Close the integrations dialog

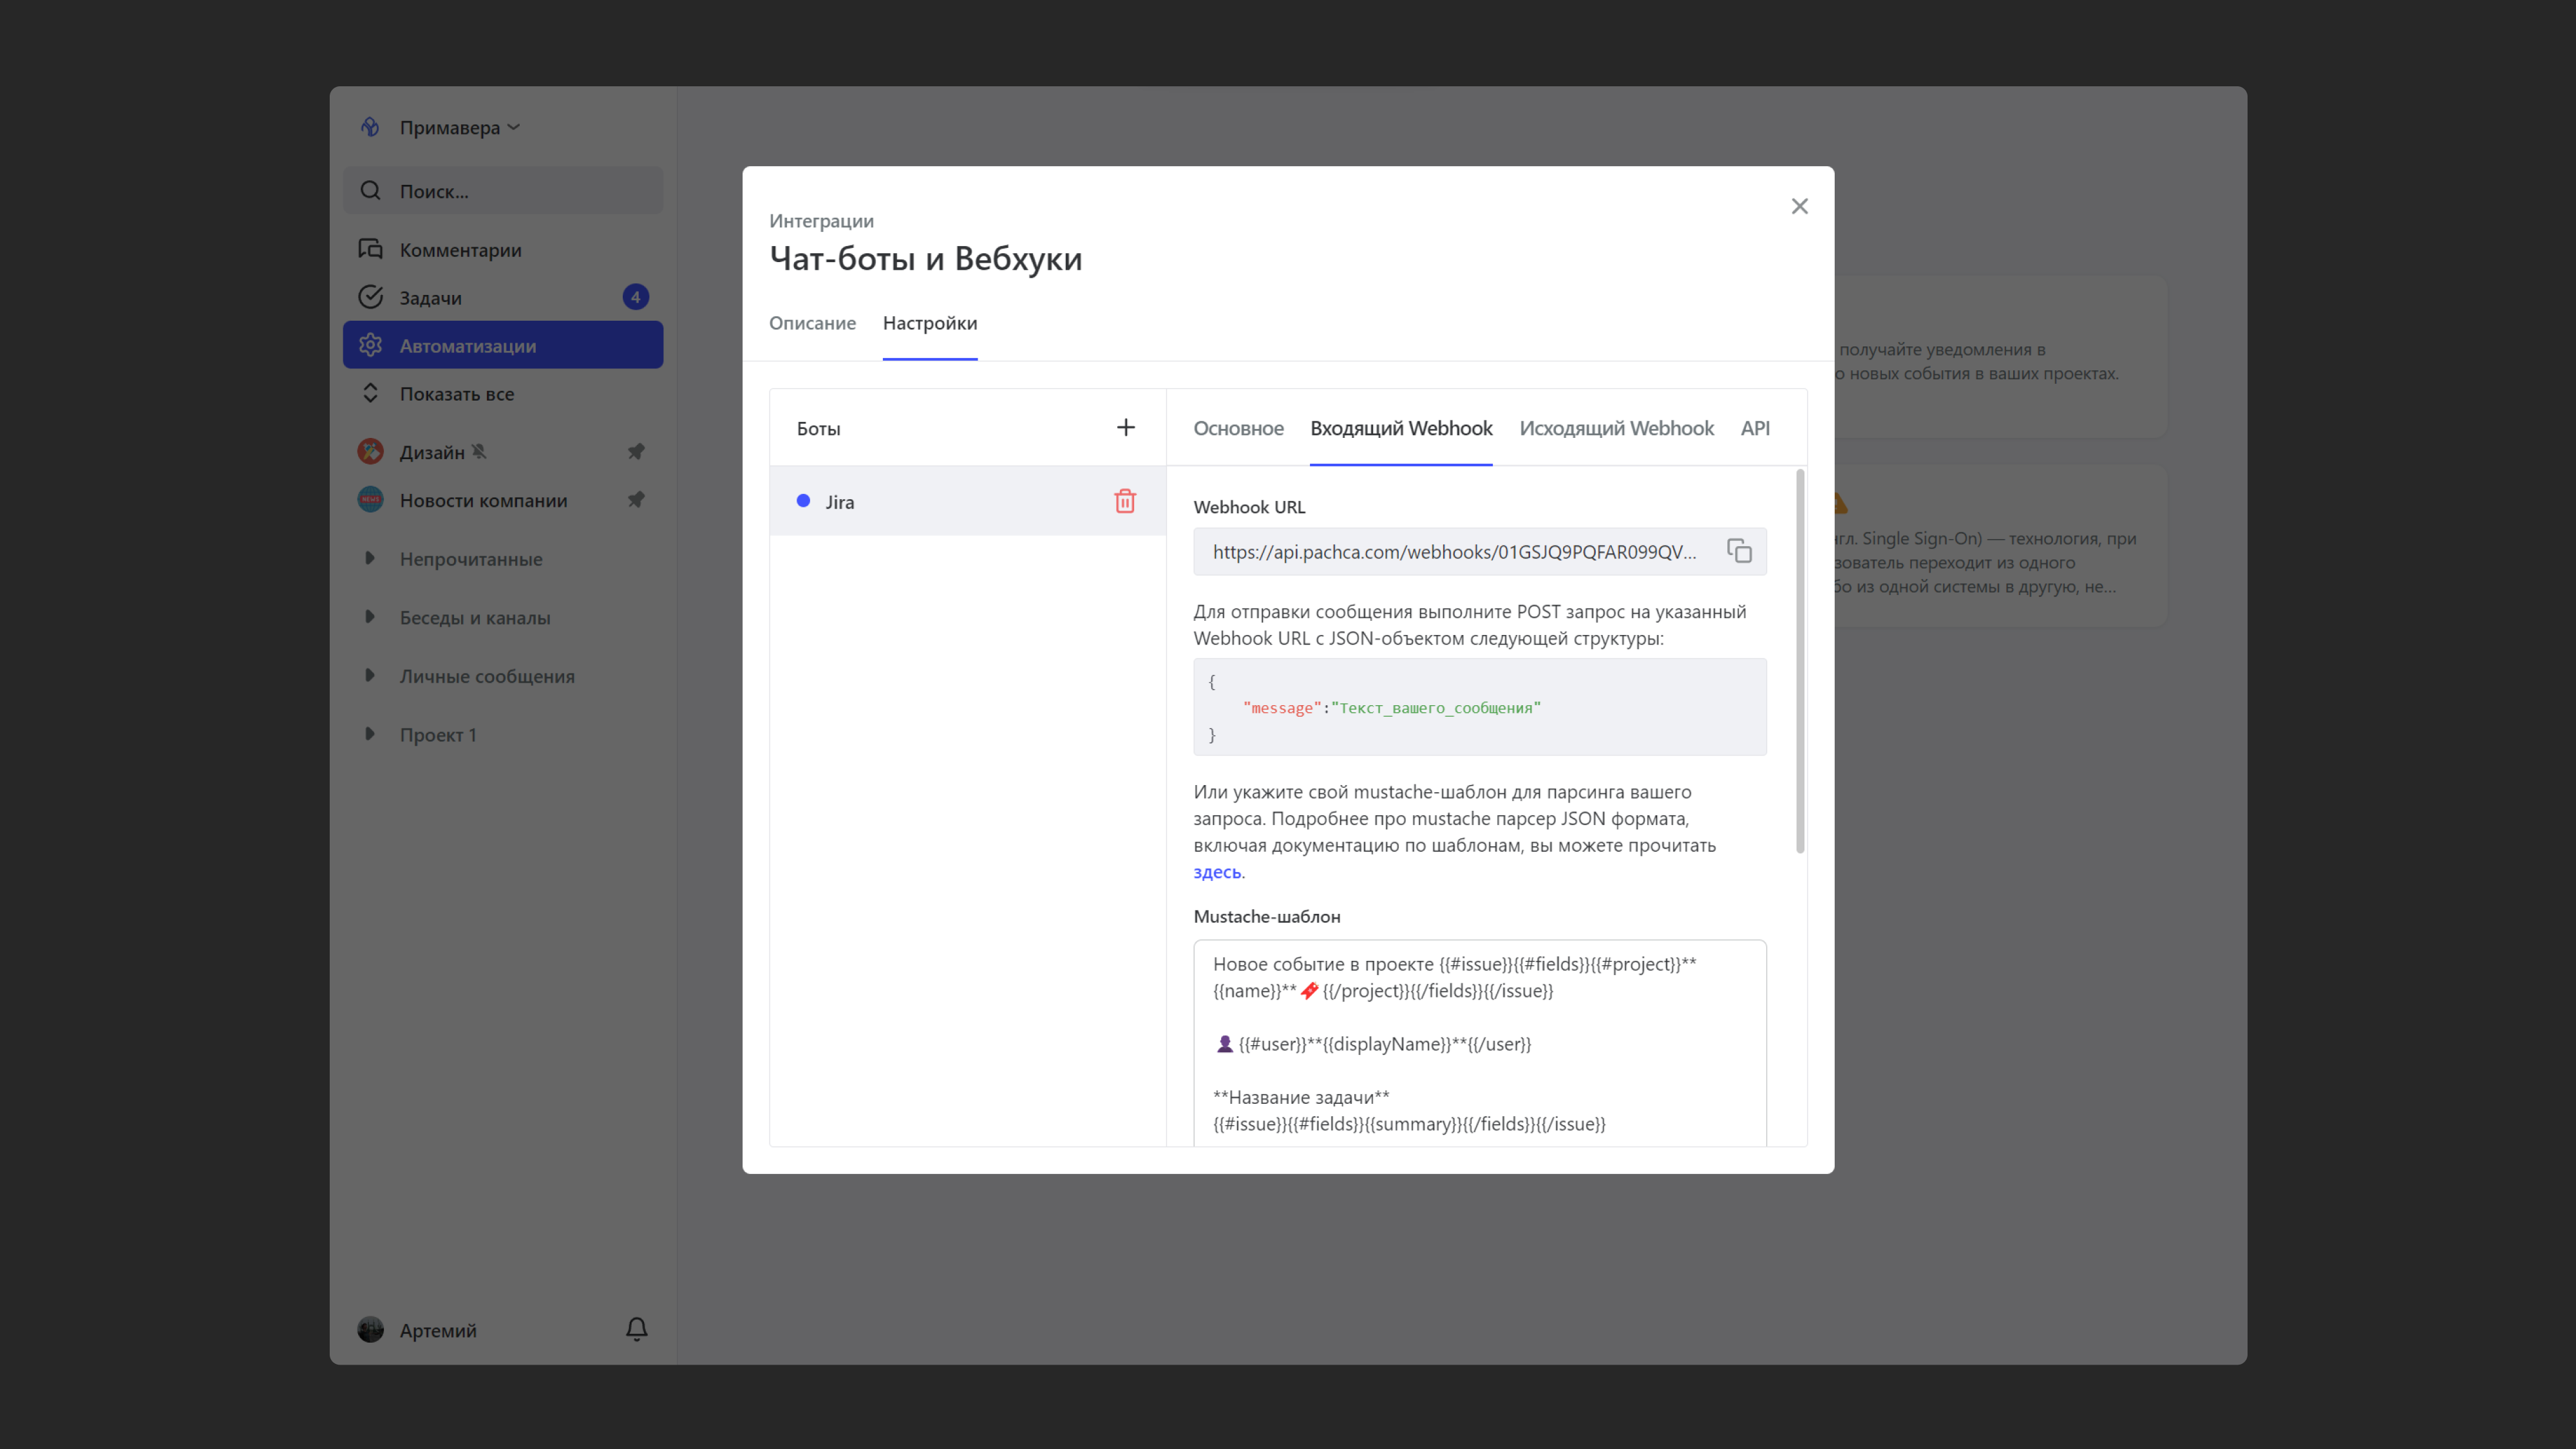[1799, 206]
